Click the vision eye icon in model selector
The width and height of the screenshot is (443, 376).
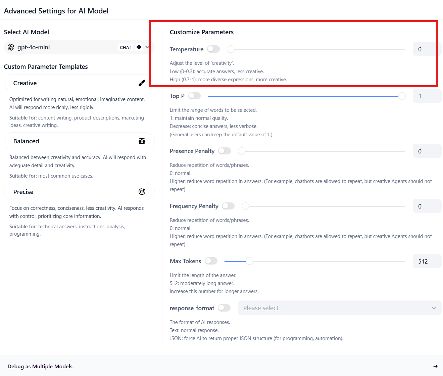139,47
